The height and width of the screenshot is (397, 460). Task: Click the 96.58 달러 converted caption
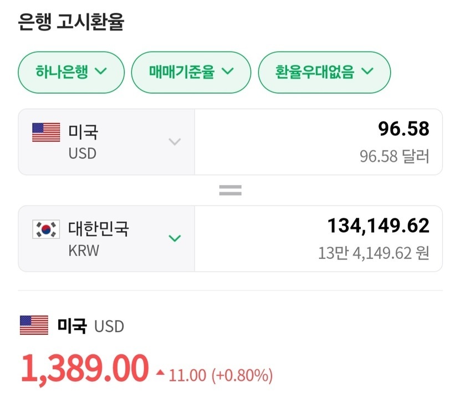click(394, 156)
